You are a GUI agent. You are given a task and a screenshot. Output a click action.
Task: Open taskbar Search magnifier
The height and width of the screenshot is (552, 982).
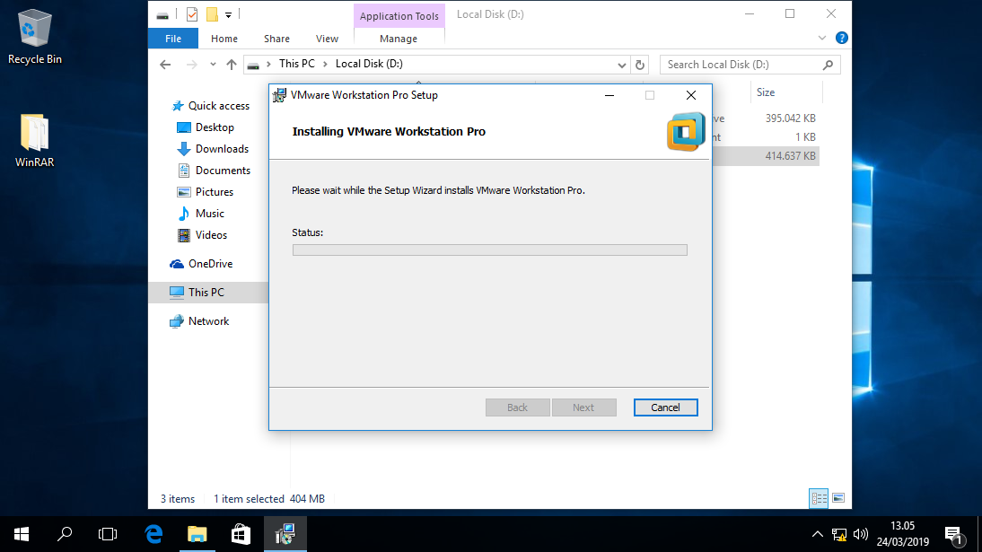point(65,534)
